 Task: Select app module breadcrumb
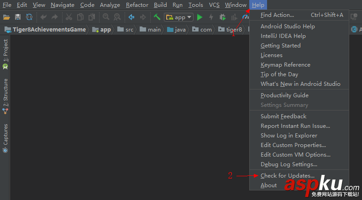(x=102, y=30)
